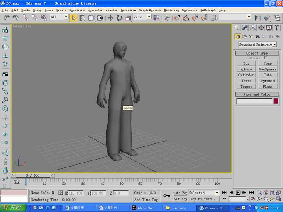Open the Windows Start button

(13, 208)
